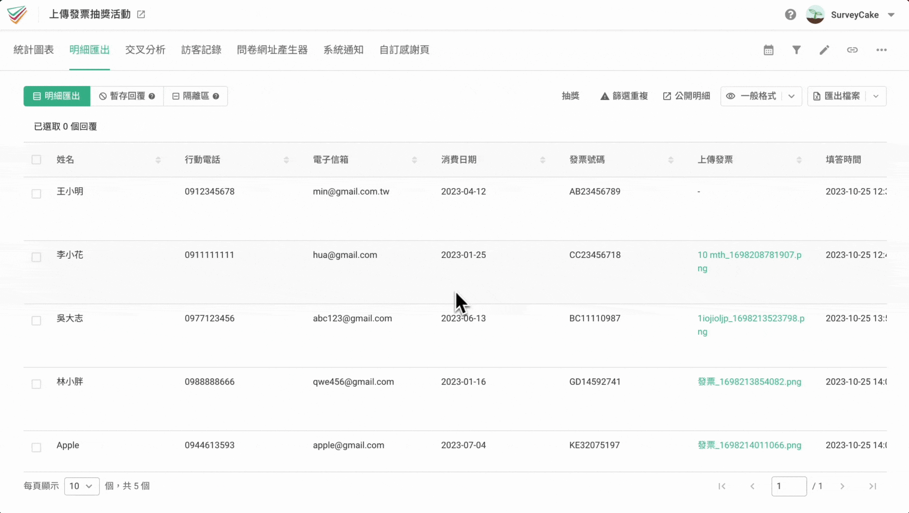The height and width of the screenshot is (513, 909).
Task: Open the 問卷網址產生器 tab
Action: point(272,50)
